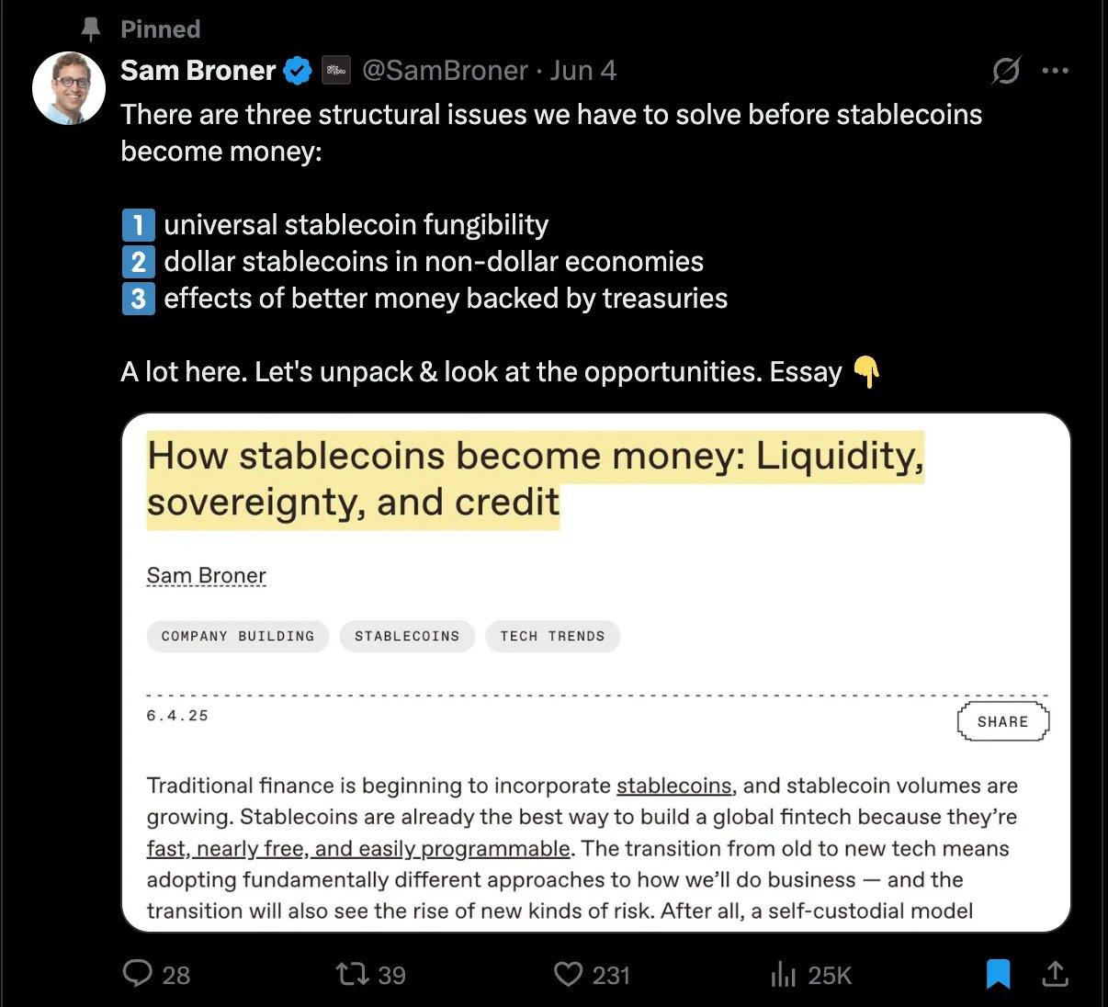View post analytics via bar chart icon
This screenshot has width=1108, height=1007.
click(784, 975)
